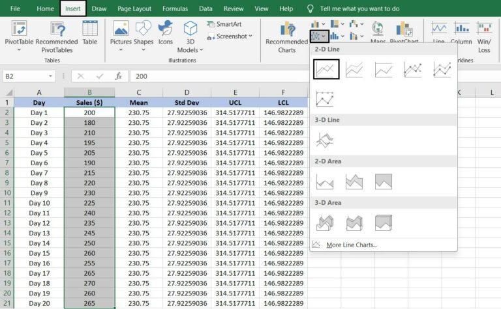Select column header D
The width and height of the screenshot is (501, 309).
point(187,92)
